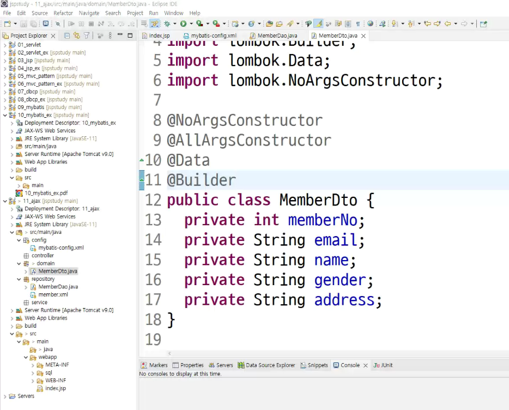Viewport: 509px width, 410px height.
Task: Click the green Run button icon
Action: pos(184,23)
